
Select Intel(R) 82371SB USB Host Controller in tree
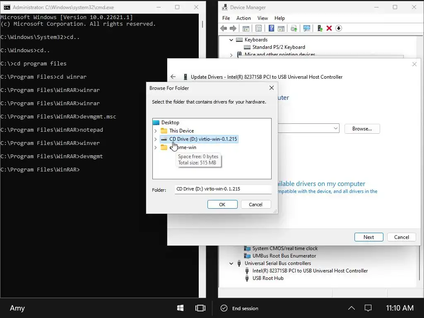click(310, 271)
